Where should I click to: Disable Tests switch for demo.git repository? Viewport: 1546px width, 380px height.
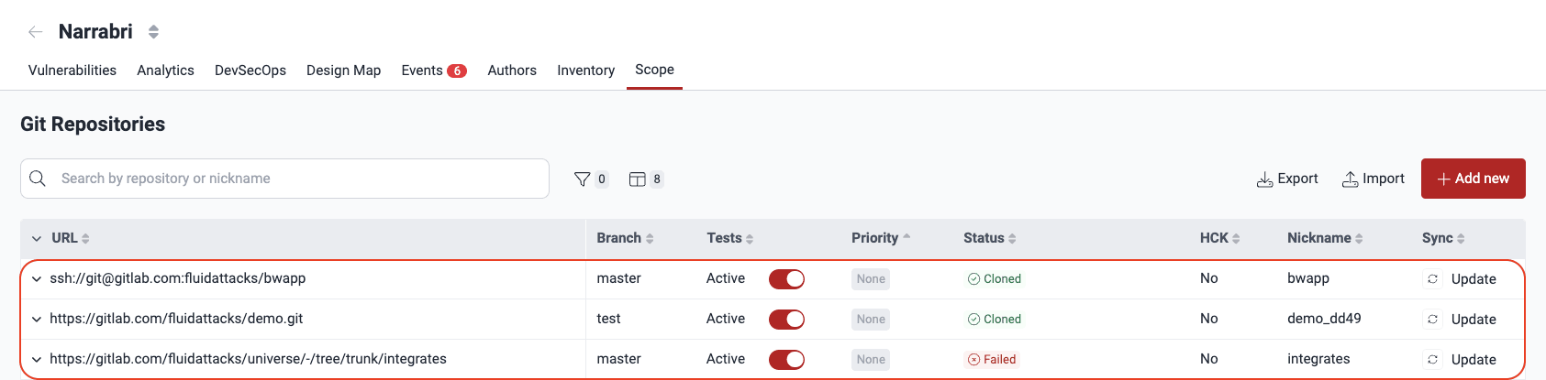click(x=786, y=320)
